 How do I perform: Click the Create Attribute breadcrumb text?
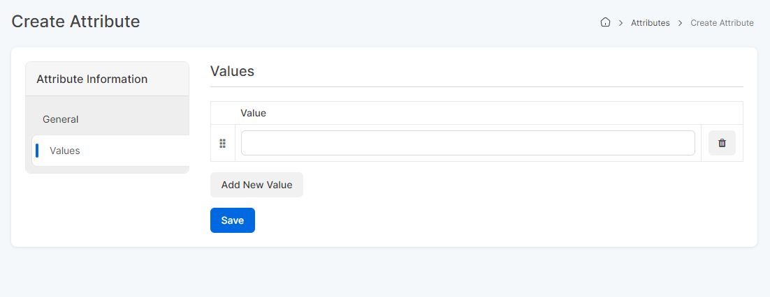point(722,22)
